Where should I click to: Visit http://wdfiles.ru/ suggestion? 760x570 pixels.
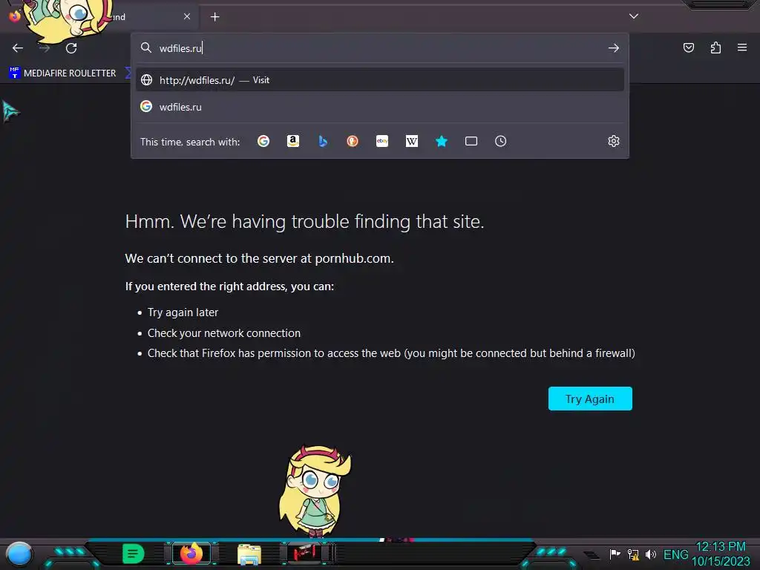tap(380, 80)
